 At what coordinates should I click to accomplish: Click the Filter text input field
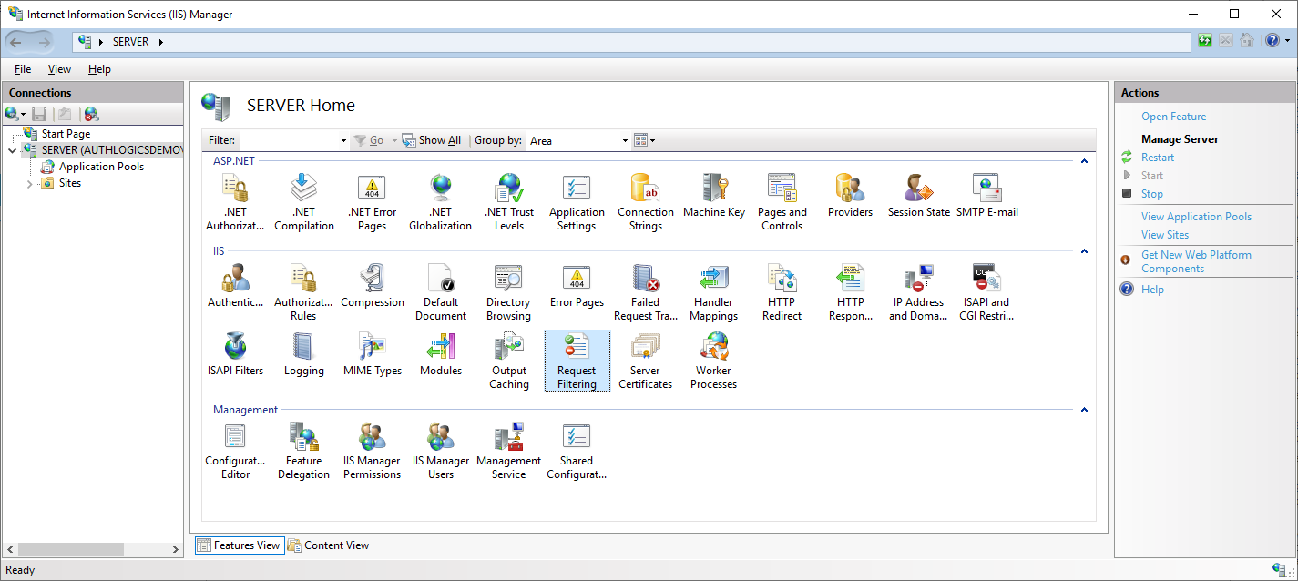(x=288, y=140)
